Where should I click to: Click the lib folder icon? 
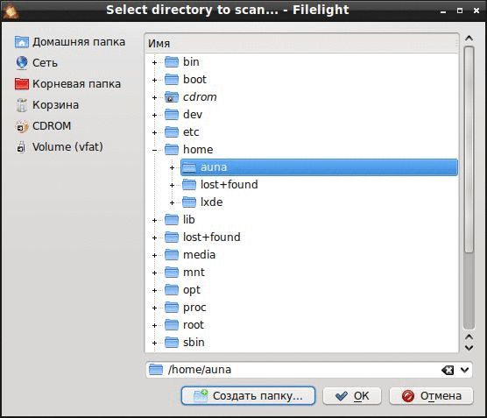pyautogui.click(x=172, y=220)
